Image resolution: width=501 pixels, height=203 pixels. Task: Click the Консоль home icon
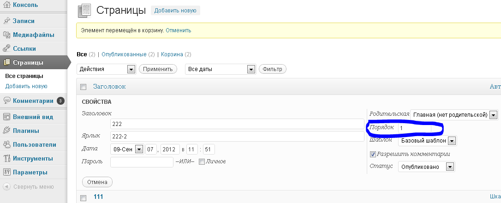(x=6, y=5)
